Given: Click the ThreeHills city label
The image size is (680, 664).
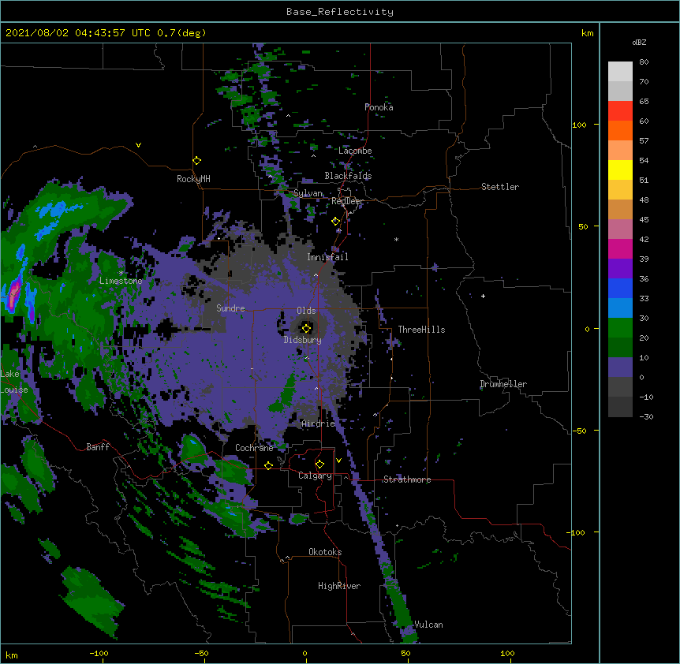Looking at the screenshot, I should 421,330.
